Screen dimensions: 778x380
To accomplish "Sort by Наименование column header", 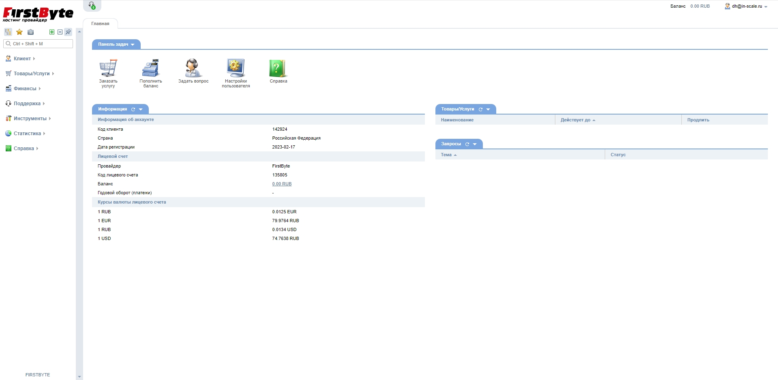I will pos(495,120).
